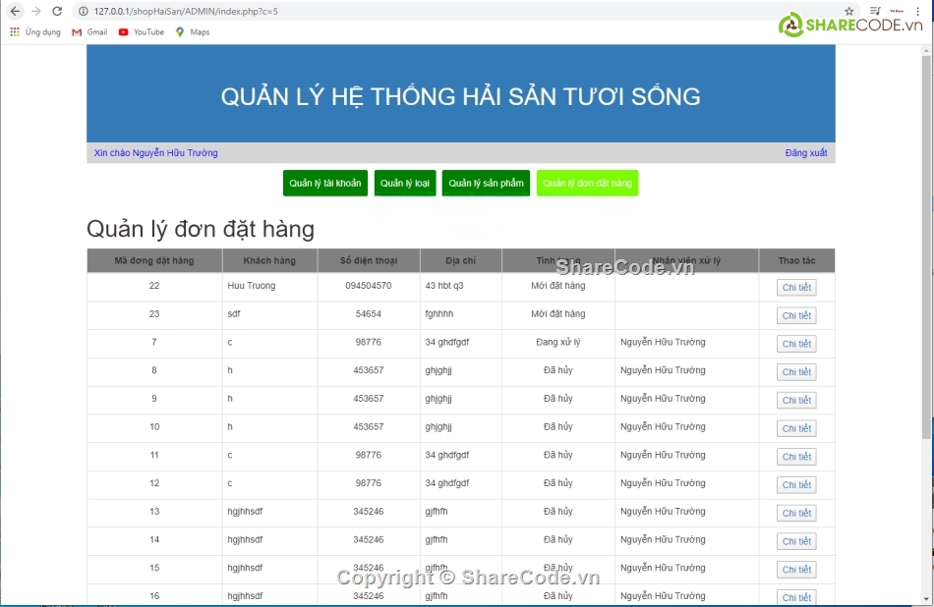Select Mới đặt hàng status of order 22
This screenshot has width=934, height=607.
[x=558, y=286]
